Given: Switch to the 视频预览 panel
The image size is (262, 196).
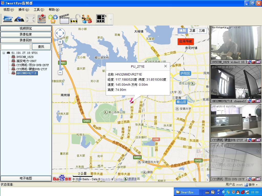Looking at the screenshot, I should (26, 29).
